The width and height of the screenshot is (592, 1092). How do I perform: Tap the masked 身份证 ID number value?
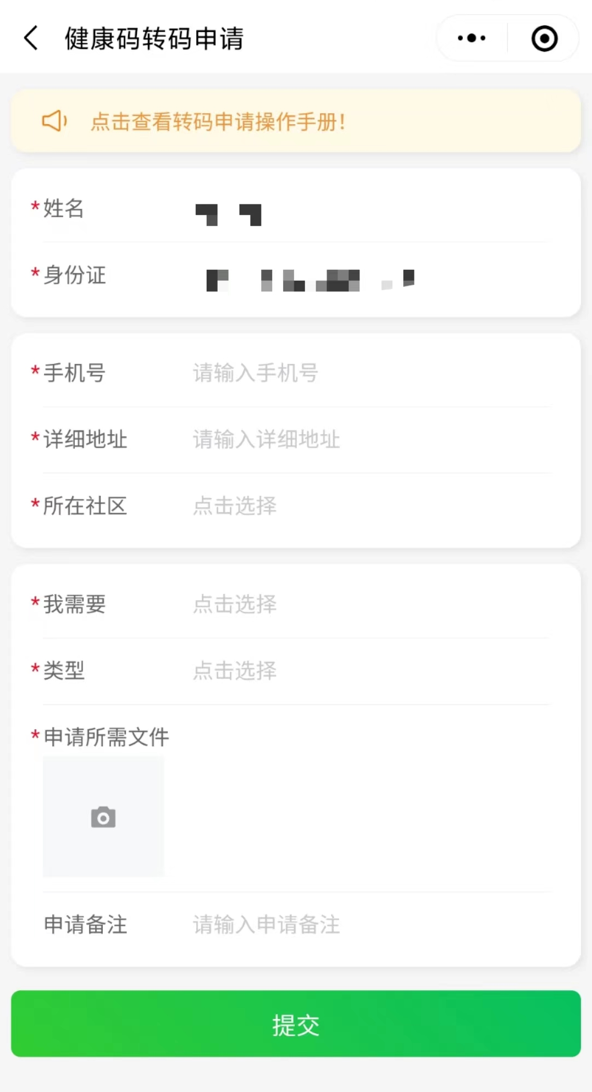(x=310, y=280)
